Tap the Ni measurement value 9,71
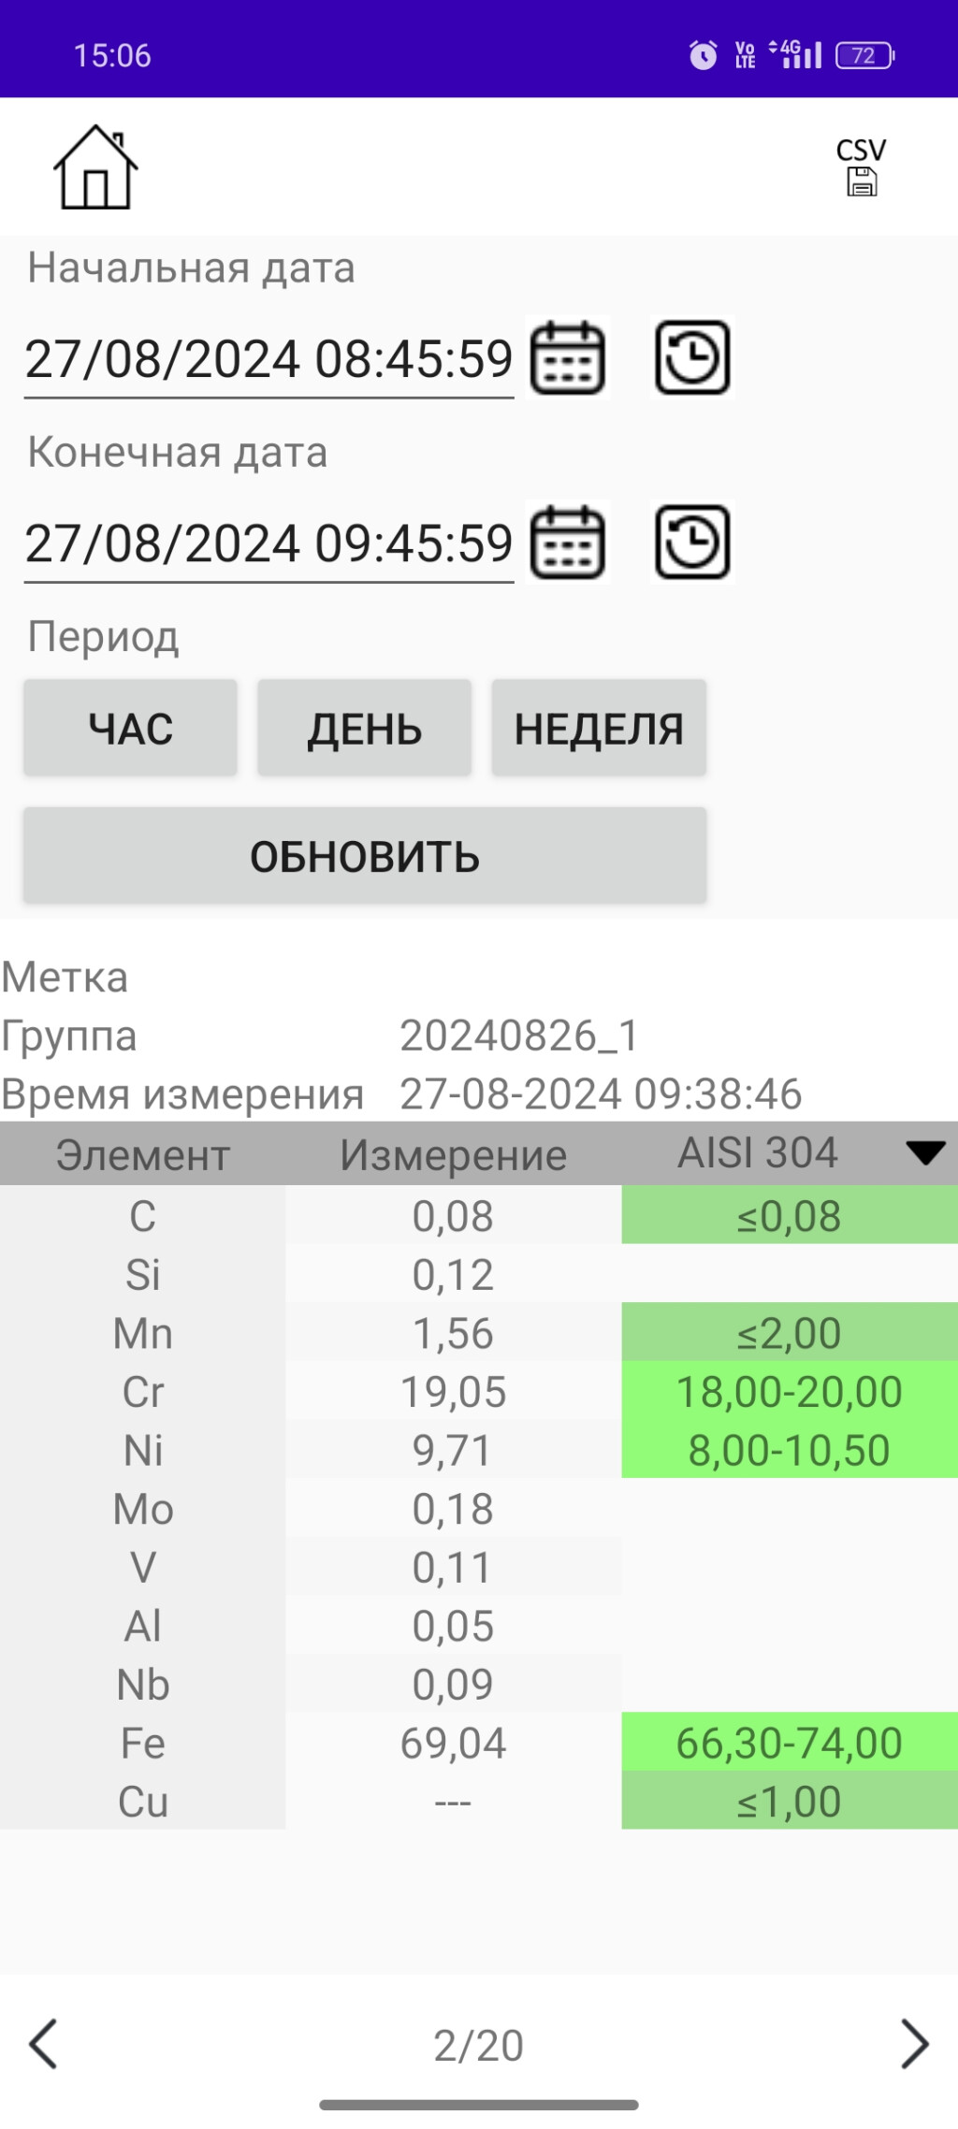The height and width of the screenshot is (2129, 958). (x=453, y=1451)
